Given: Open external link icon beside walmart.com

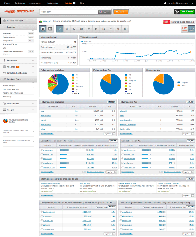Looking at the screenshot, I should coord(42,154).
